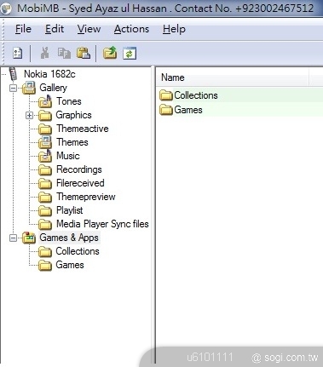Select the Games & Apps label
The height and width of the screenshot is (367, 323).
click(69, 238)
